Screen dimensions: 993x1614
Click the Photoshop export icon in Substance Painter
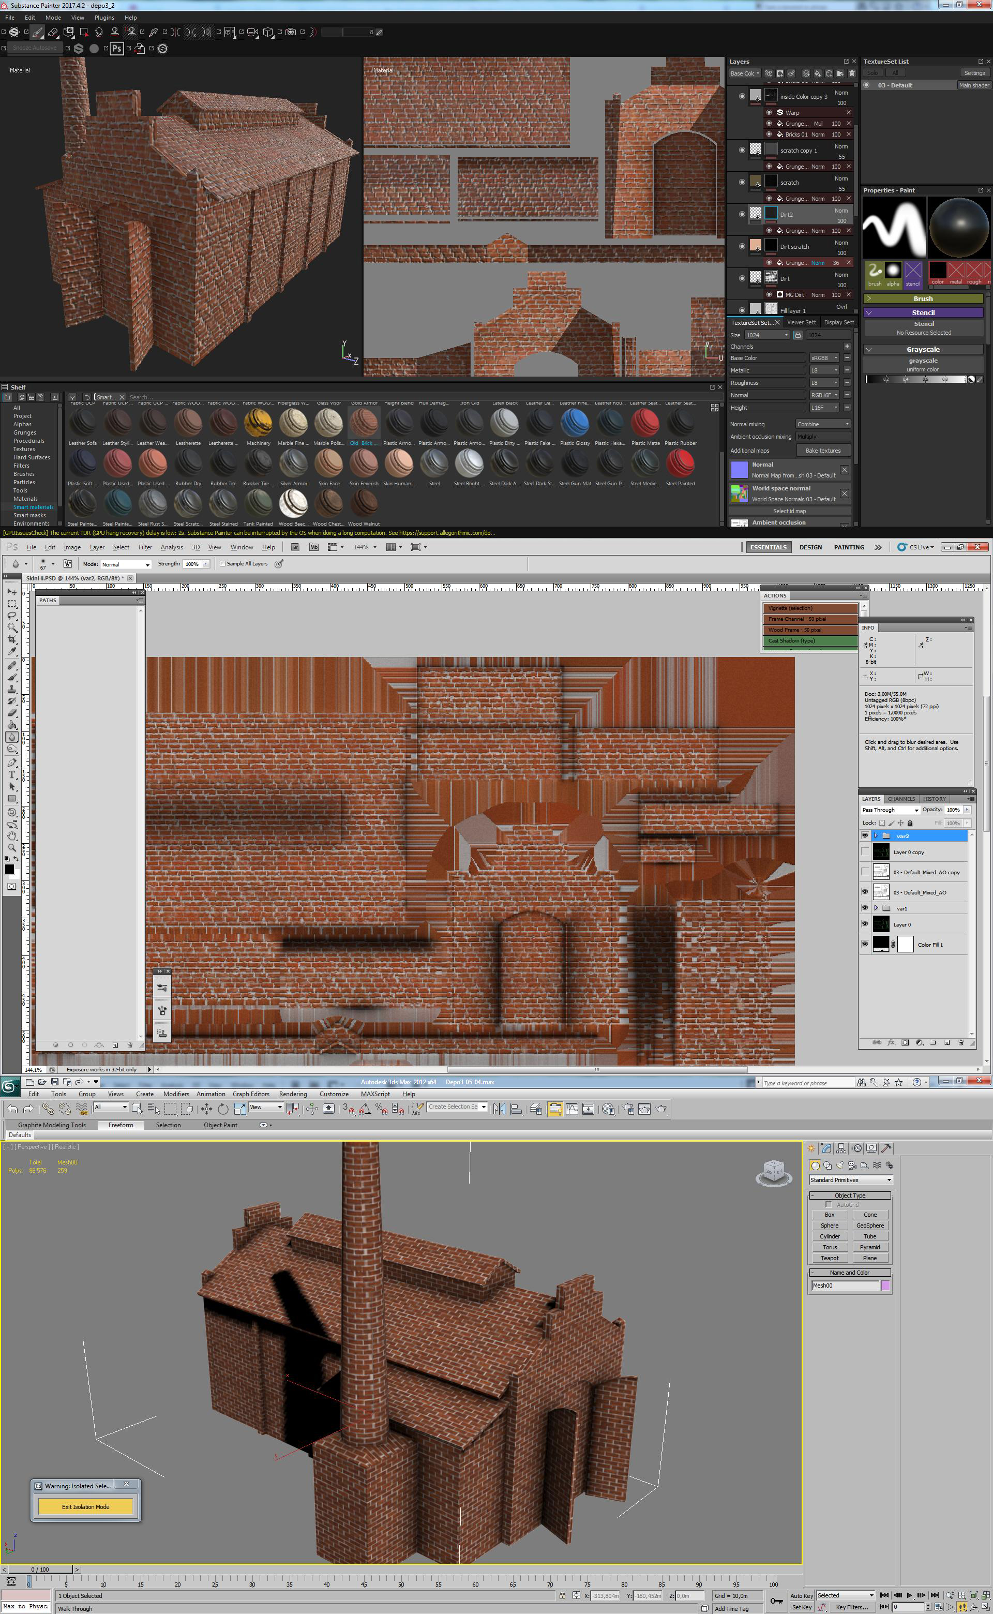coord(117,48)
